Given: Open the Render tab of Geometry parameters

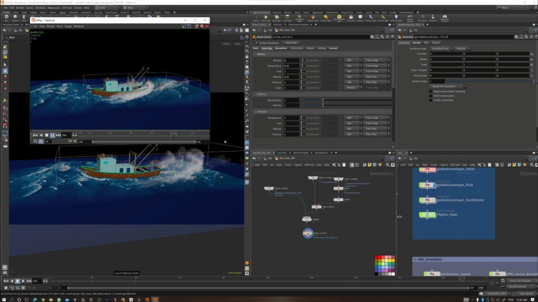Looking at the screenshot, I should (416, 43).
